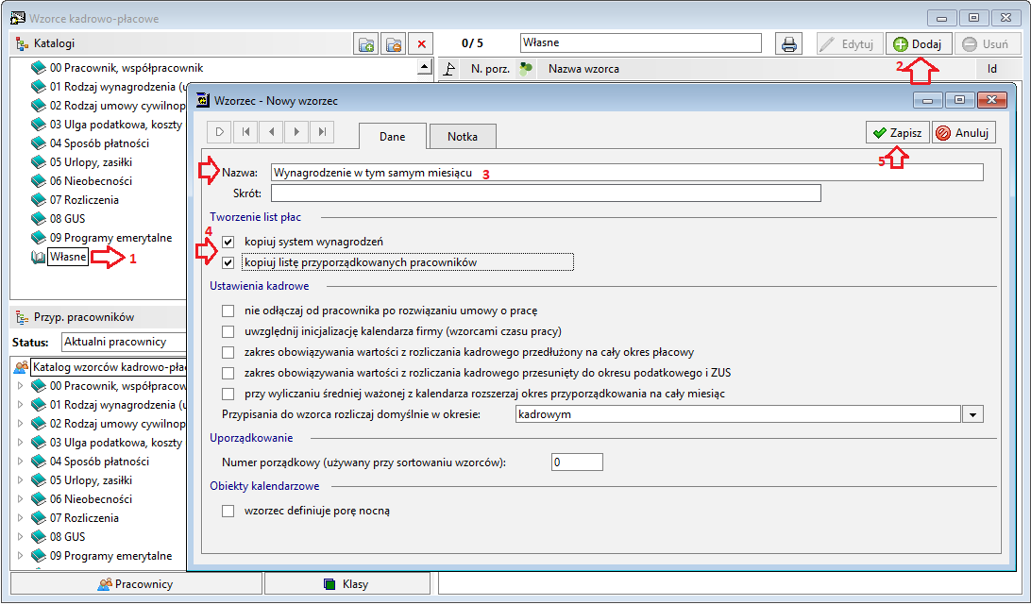Screen dimensions: 1031x605
Task: Click the sort flag icon in list header
Action: click(x=449, y=68)
